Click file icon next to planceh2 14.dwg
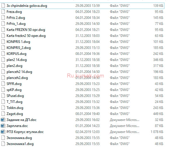The width and height of the screenshot is (171, 151). coord(3,72)
